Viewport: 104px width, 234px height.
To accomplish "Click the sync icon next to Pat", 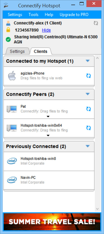I will point(89,109).
